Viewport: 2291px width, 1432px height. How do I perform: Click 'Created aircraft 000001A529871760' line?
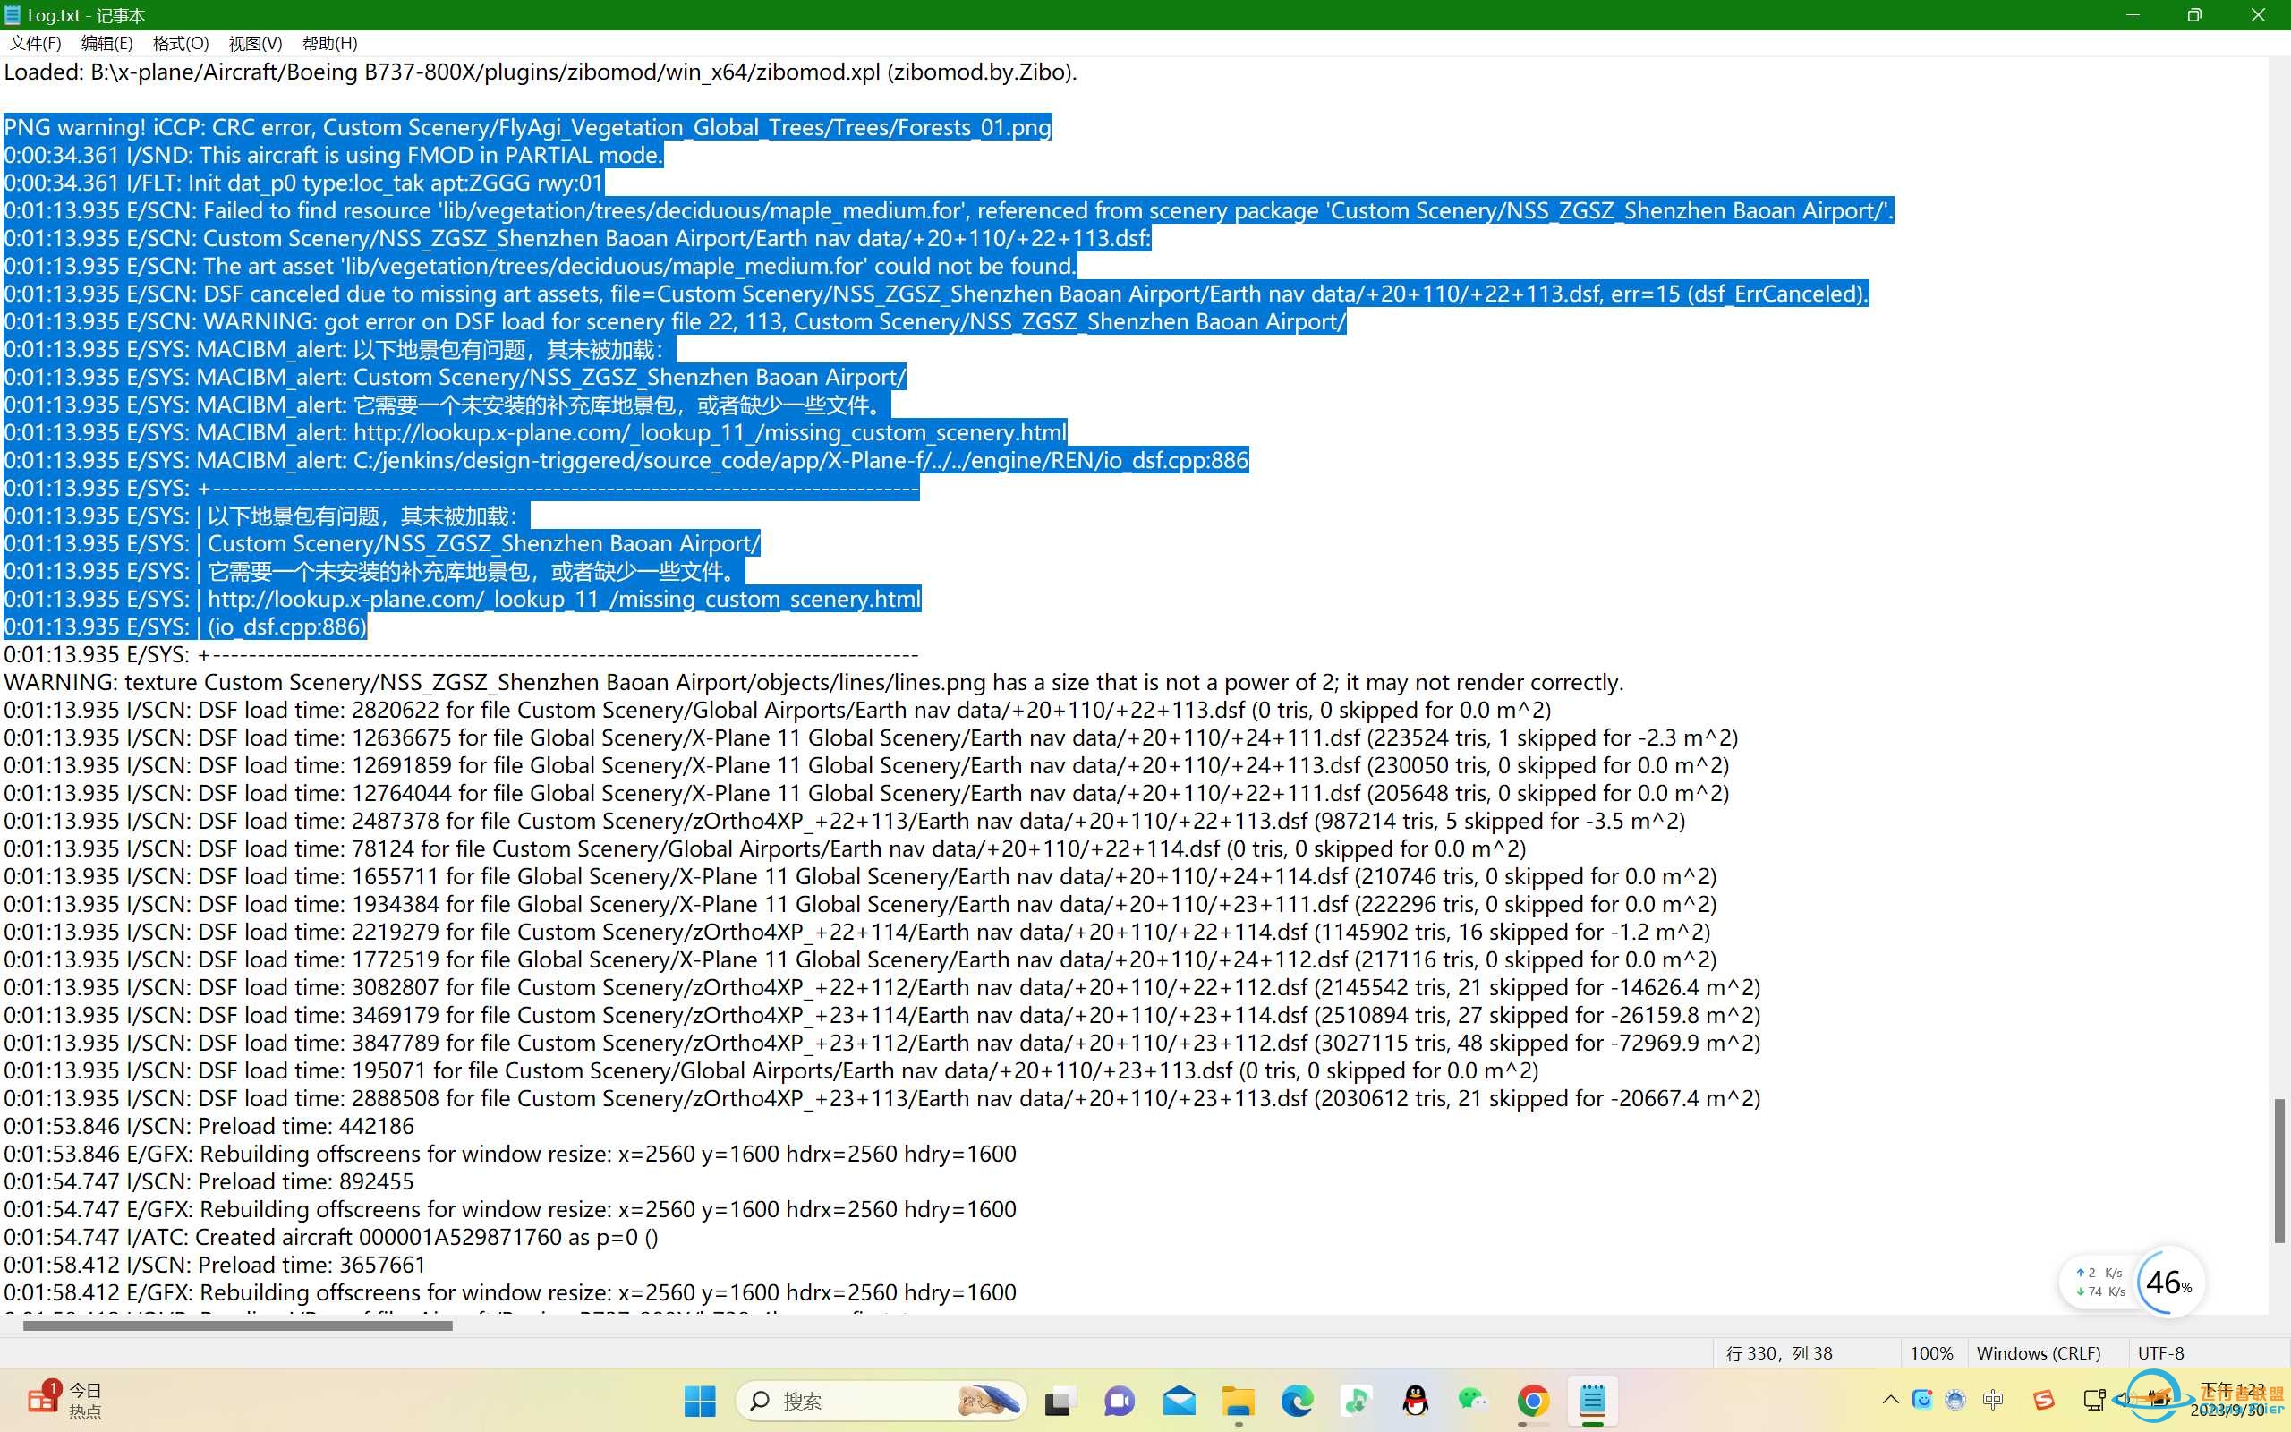point(331,1237)
